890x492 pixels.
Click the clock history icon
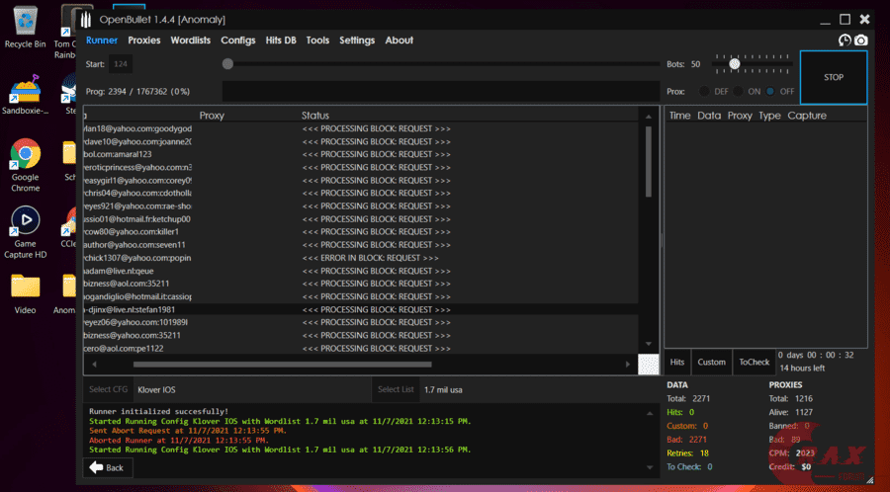coord(845,41)
